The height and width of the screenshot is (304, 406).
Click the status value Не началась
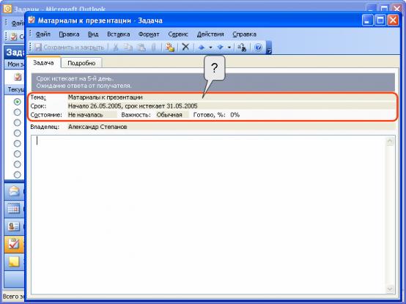pos(92,115)
